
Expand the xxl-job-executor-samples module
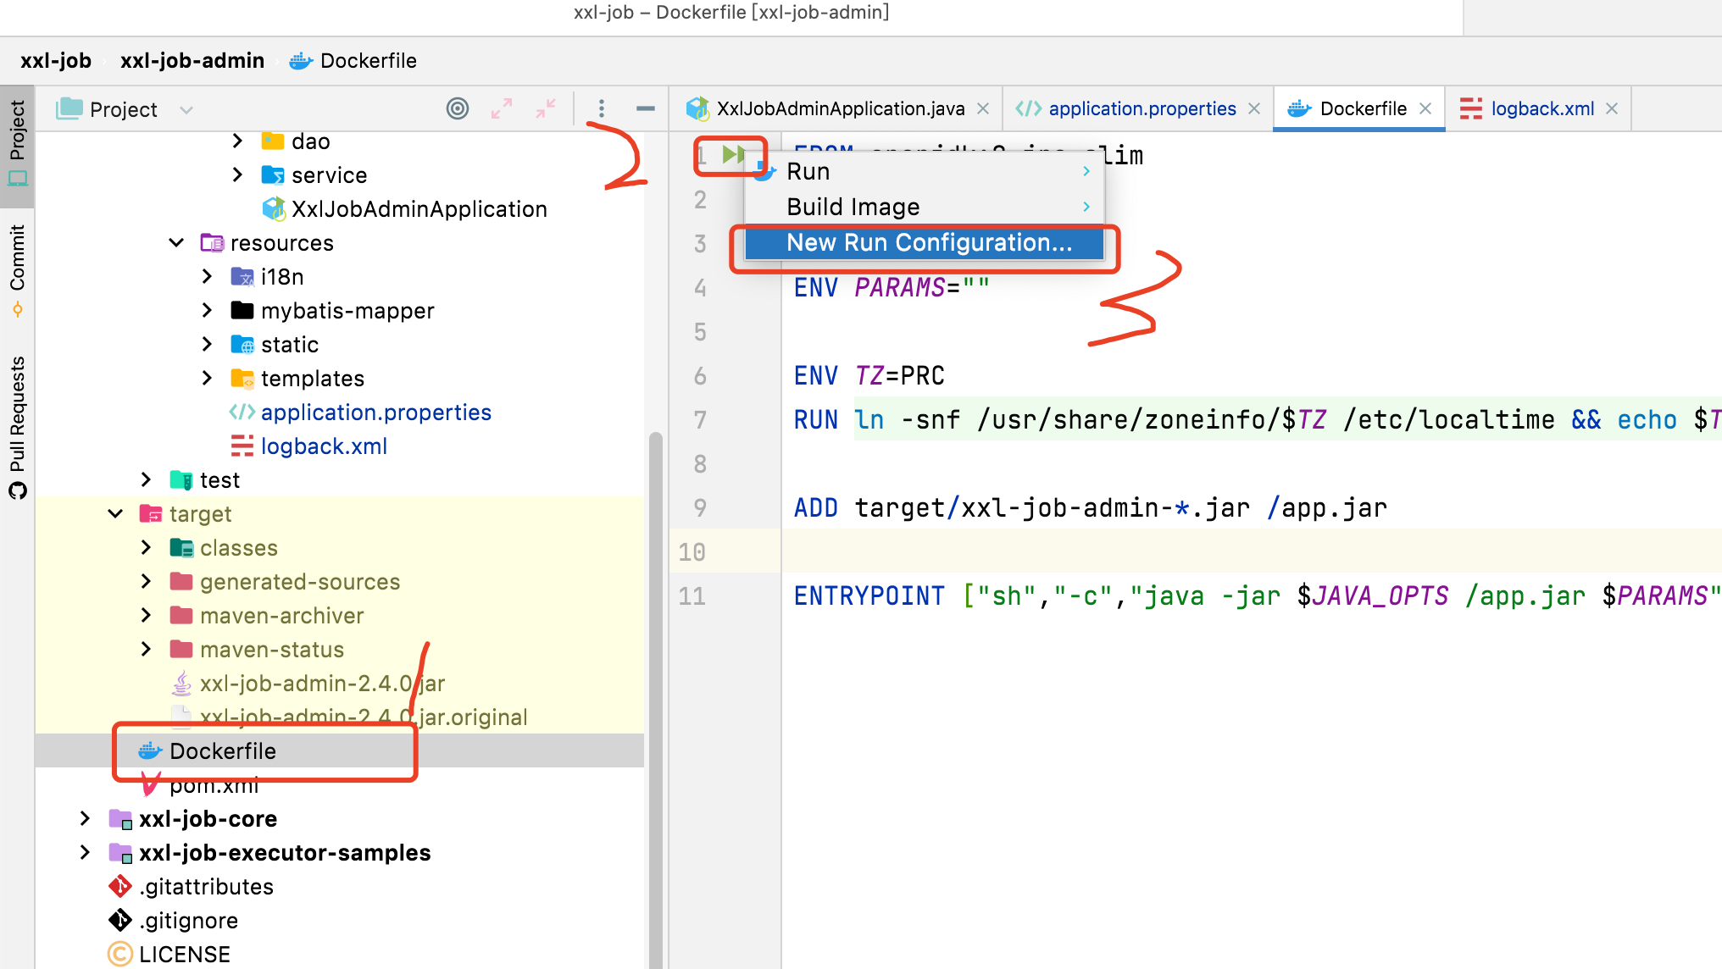pos(85,852)
